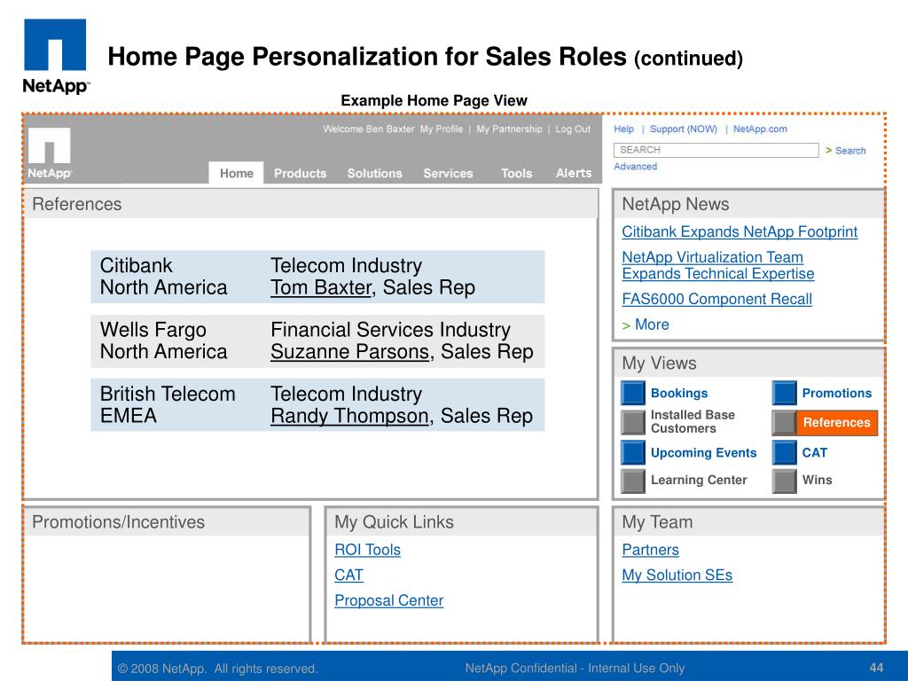Open Tom Baxter sales rep link
Screen dimensions: 908x681
point(321,288)
